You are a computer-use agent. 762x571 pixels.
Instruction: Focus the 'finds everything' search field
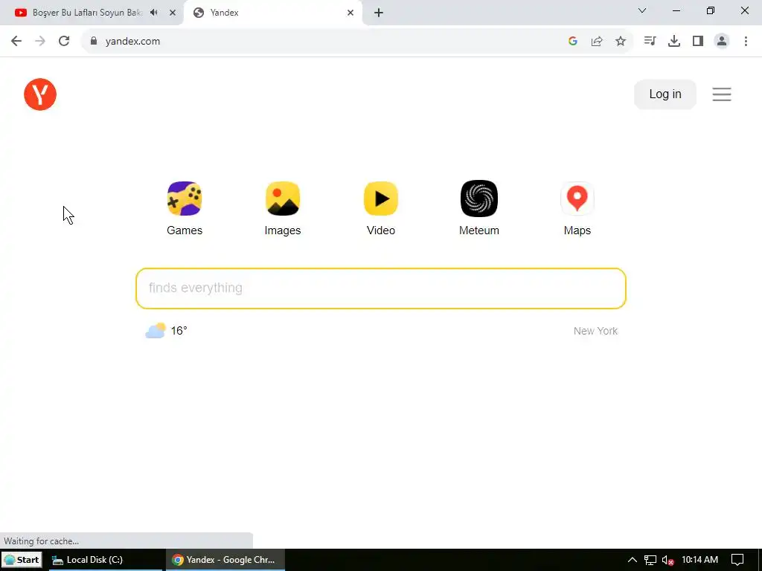tap(380, 288)
